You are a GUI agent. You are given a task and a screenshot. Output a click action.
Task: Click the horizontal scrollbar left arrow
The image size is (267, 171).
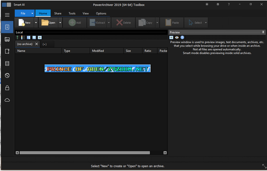point(17,153)
